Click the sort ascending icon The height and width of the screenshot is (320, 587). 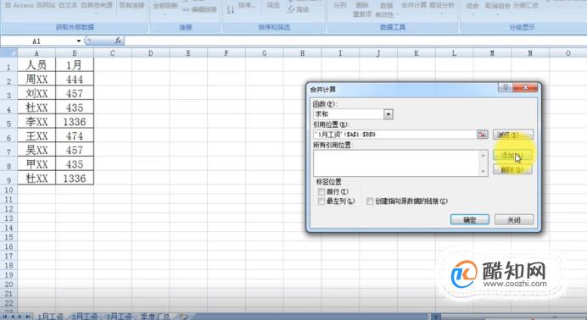tap(231, 9)
